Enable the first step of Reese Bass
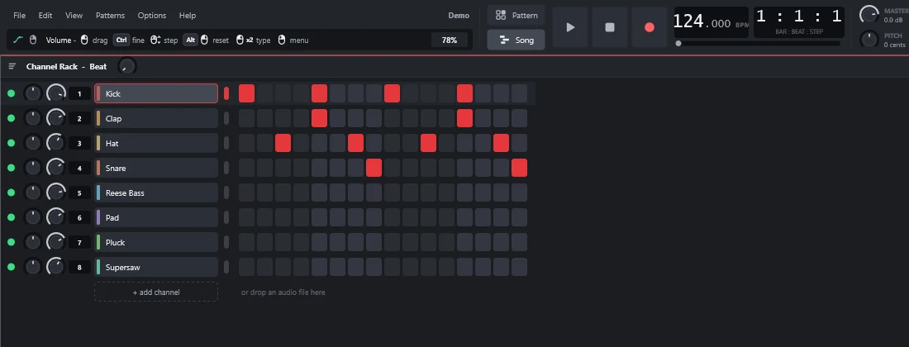The image size is (909, 347). click(x=246, y=193)
